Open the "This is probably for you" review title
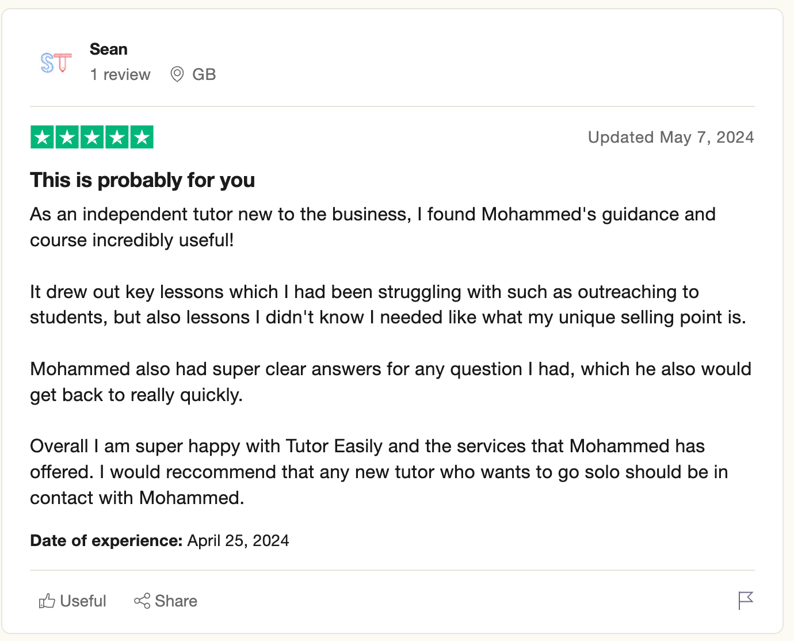The image size is (794, 641). pyautogui.click(x=142, y=180)
